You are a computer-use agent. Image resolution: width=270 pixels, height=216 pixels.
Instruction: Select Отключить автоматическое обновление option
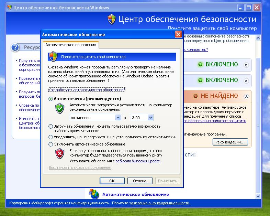50,144
